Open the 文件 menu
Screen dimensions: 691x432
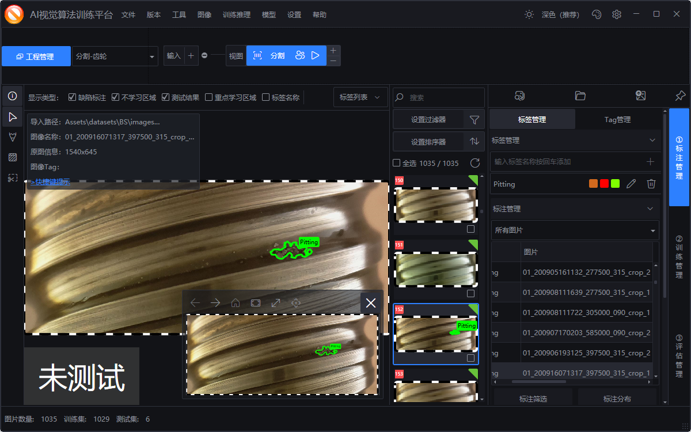(x=128, y=15)
